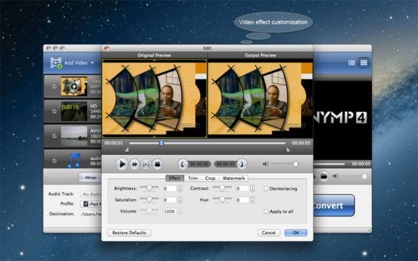Viewport: 418px width, 261px height.
Task: Switch to the Trim tab
Action: [193, 178]
